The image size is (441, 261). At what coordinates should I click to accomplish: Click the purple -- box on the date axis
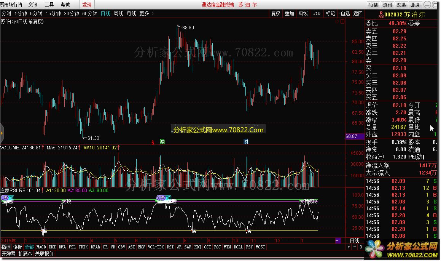[x=338, y=240]
